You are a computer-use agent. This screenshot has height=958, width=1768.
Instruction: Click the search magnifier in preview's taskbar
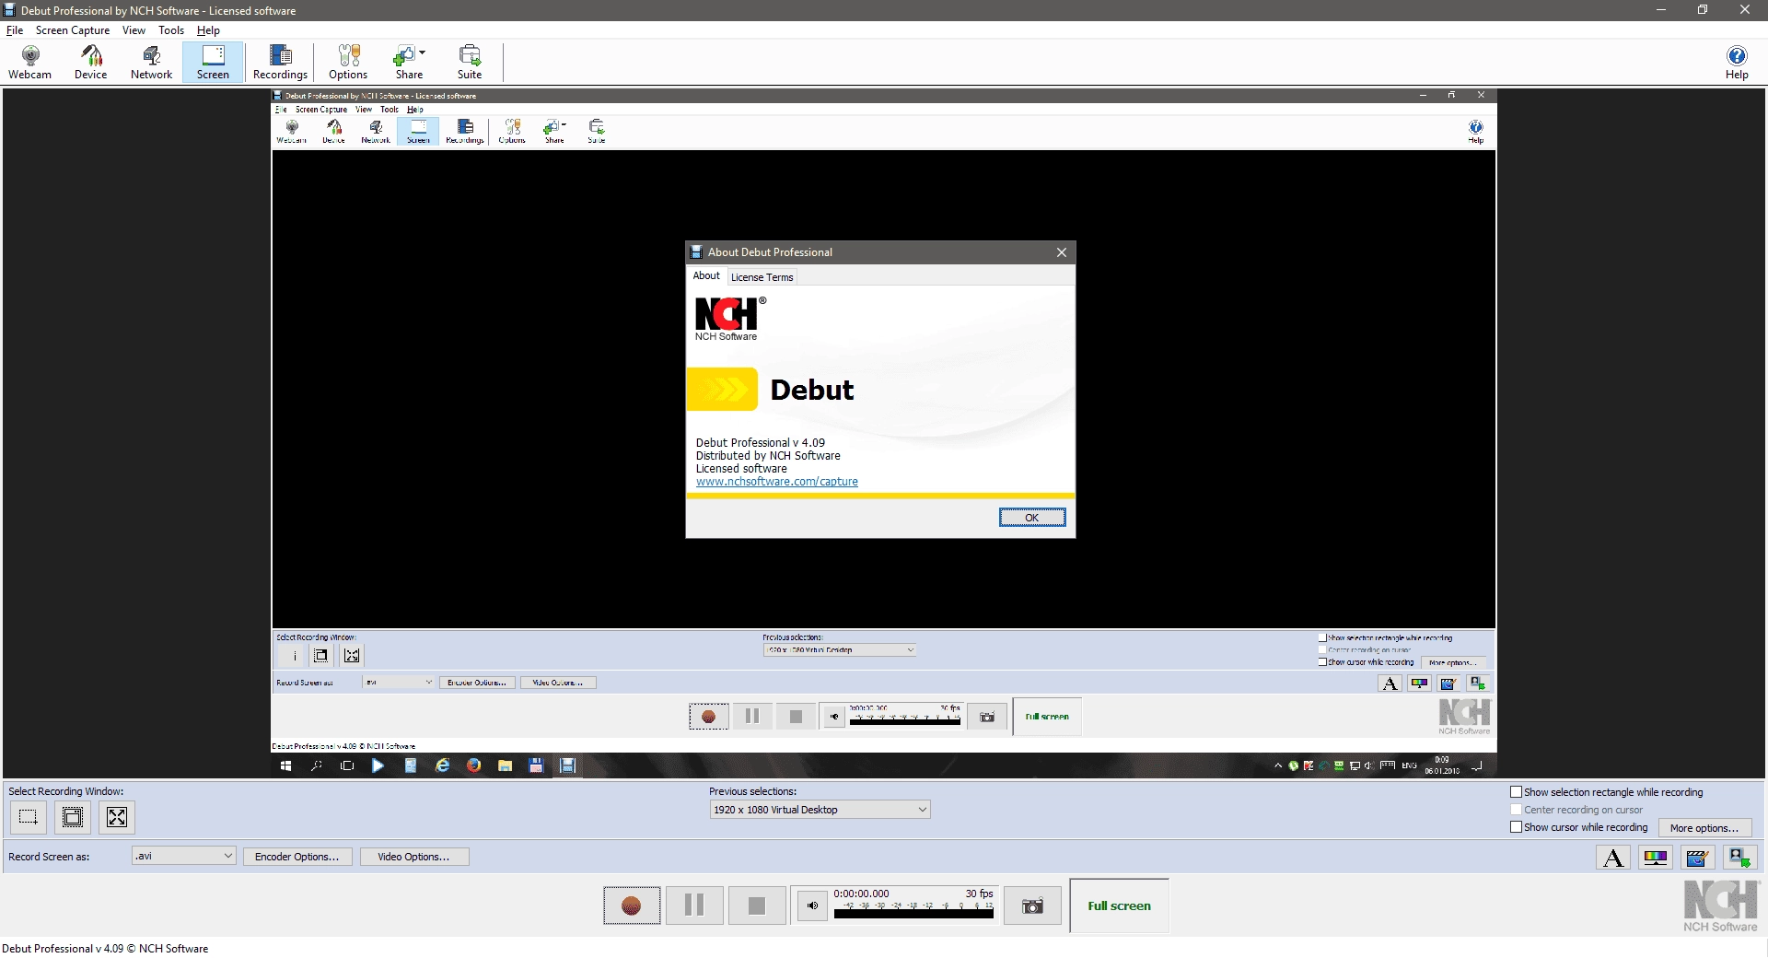pyautogui.click(x=316, y=765)
